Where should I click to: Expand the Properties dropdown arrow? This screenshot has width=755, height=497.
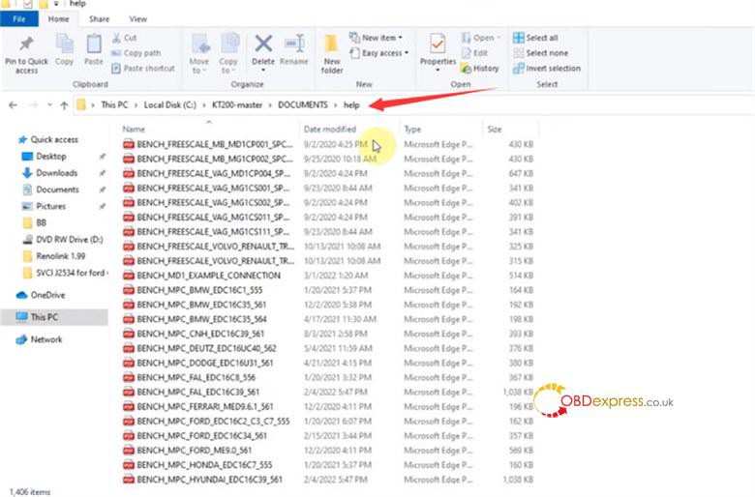tap(438, 71)
